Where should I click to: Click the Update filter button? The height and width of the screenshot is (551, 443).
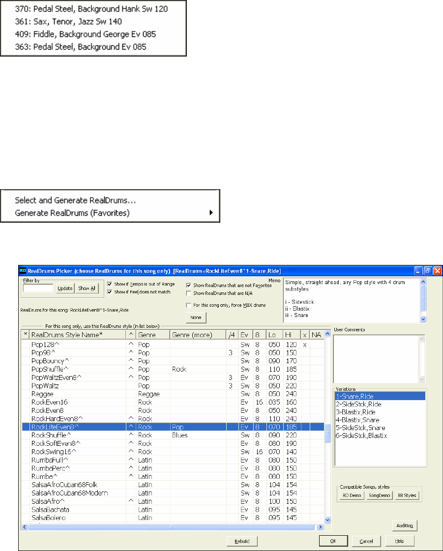tap(65, 288)
